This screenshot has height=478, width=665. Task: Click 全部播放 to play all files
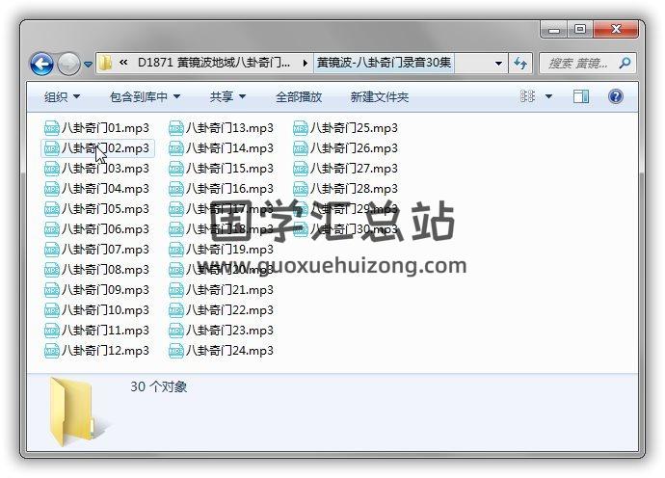click(x=299, y=97)
